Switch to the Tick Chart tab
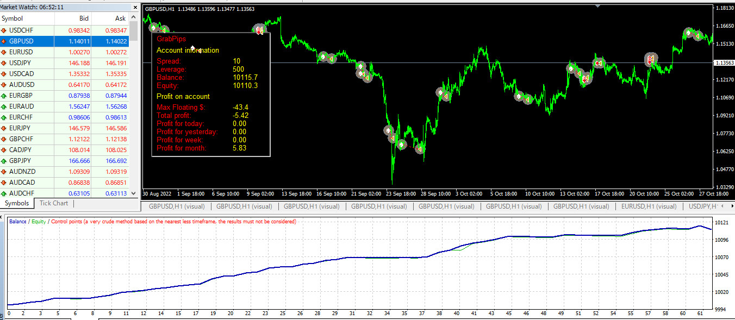735x320 pixels. point(54,203)
